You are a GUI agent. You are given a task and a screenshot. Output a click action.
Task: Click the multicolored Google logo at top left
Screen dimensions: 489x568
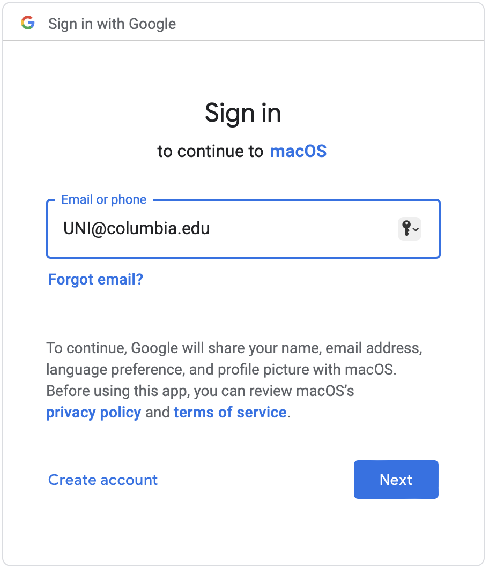tap(27, 24)
